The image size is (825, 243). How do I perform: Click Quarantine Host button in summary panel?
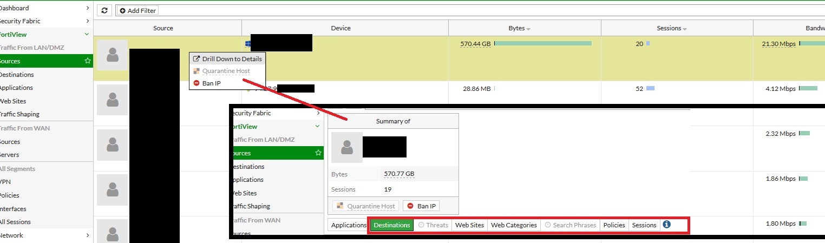pyautogui.click(x=366, y=206)
